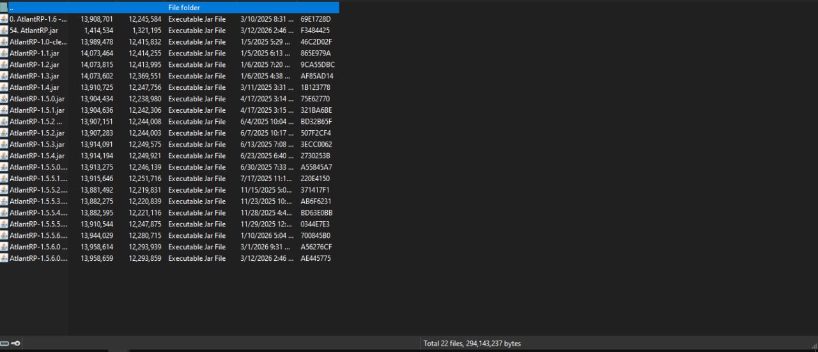This screenshot has height=352, width=818.
Task: Click the parent folder icon beside '..'
Action: pyautogui.click(x=4, y=8)
